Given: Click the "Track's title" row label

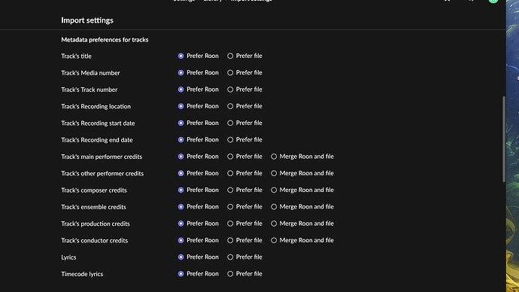Looking at the screenshot, I should tap(76, 56).
